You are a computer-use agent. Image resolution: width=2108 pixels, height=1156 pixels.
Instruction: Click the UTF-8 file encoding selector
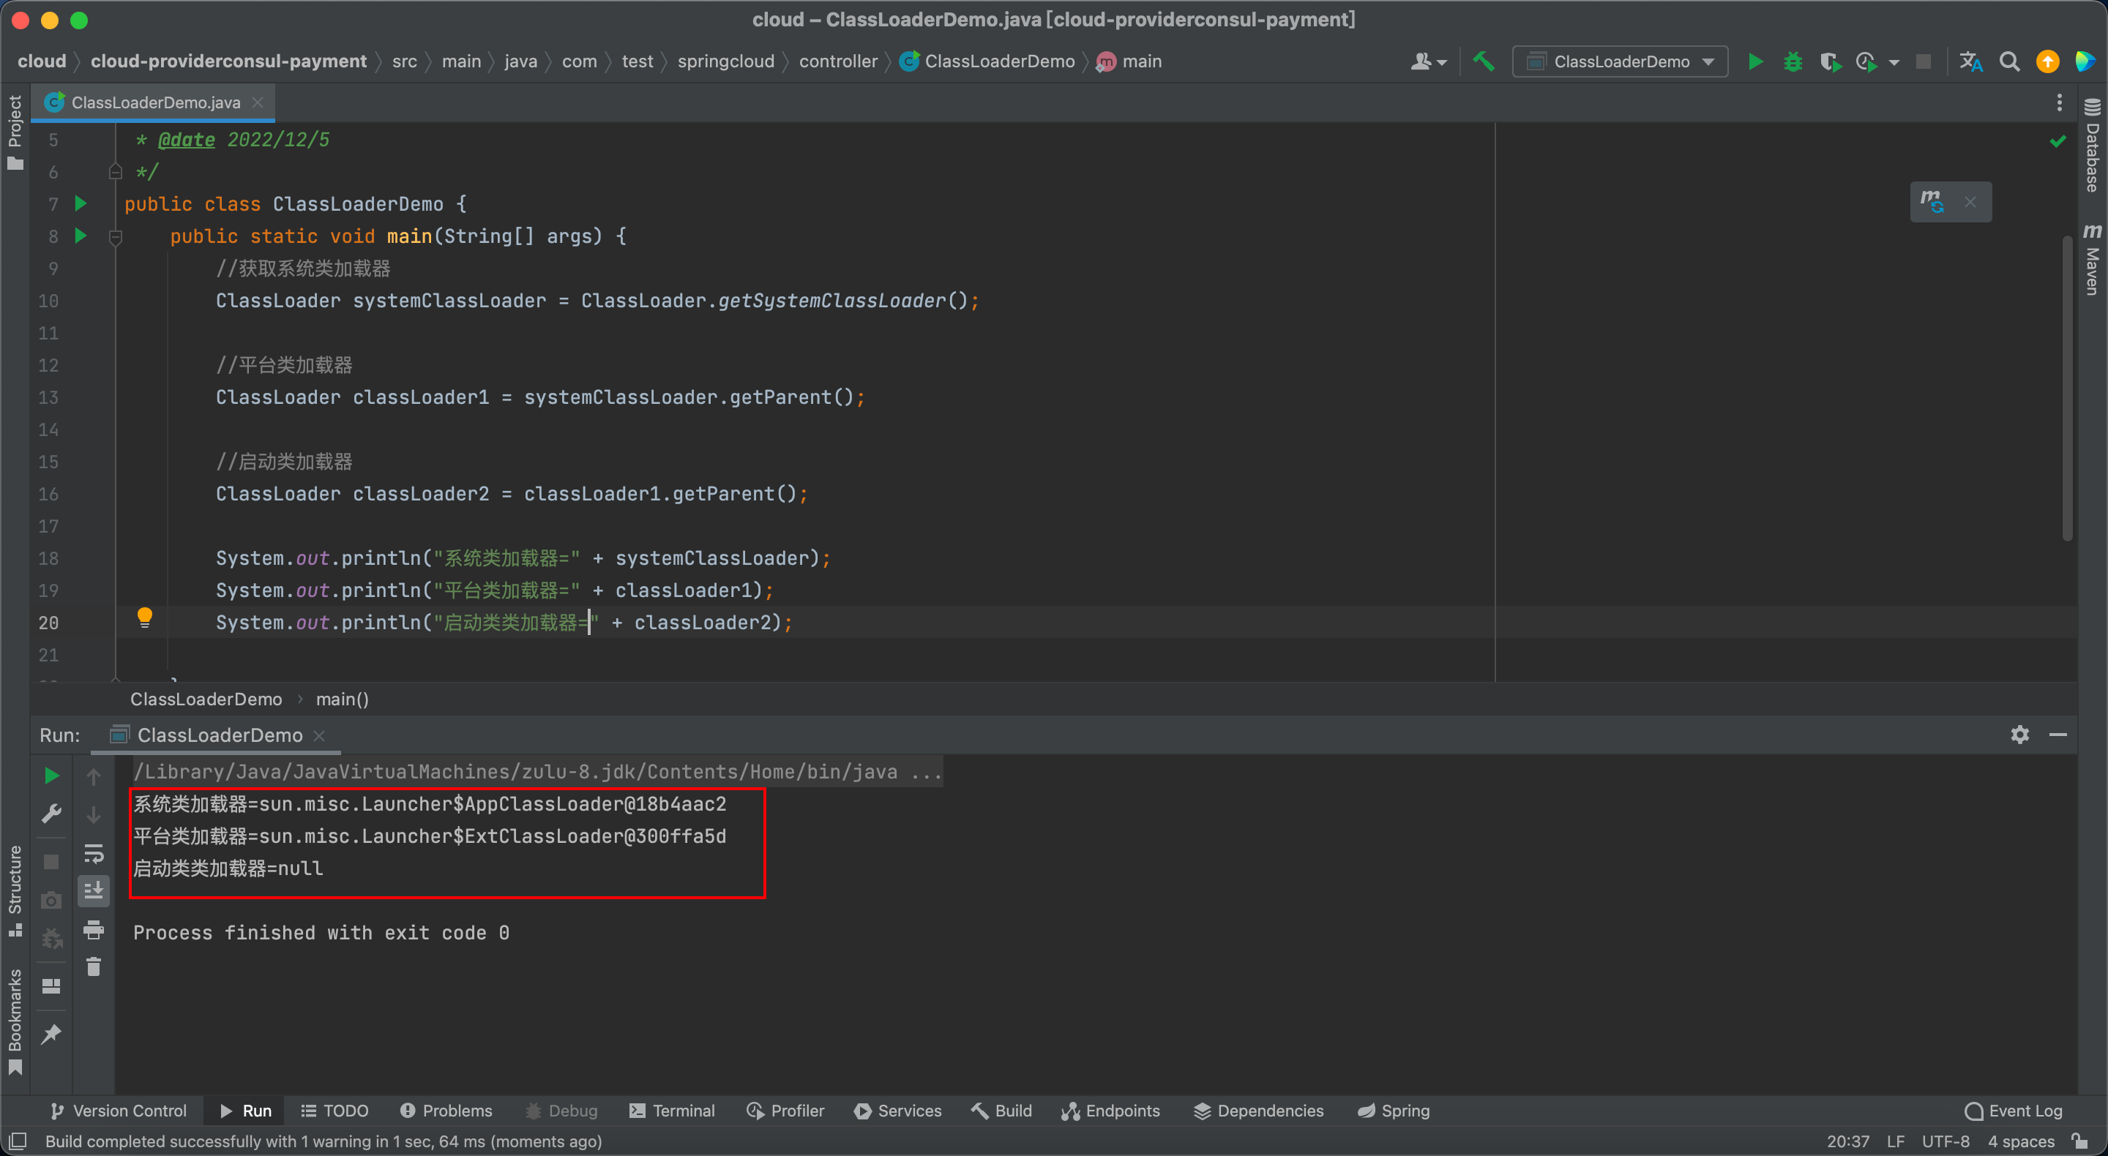[1946, 1141]
